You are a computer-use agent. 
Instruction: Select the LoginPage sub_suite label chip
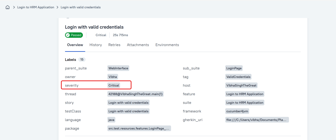[234, 68]
